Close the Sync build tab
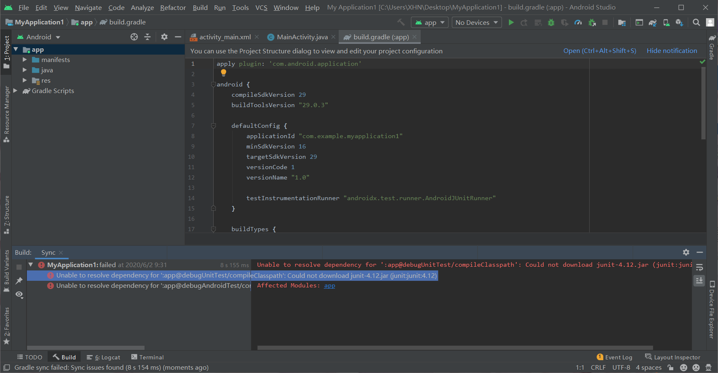Image resolution: width=718 pixels, height=373 pixels. (61, 253)
